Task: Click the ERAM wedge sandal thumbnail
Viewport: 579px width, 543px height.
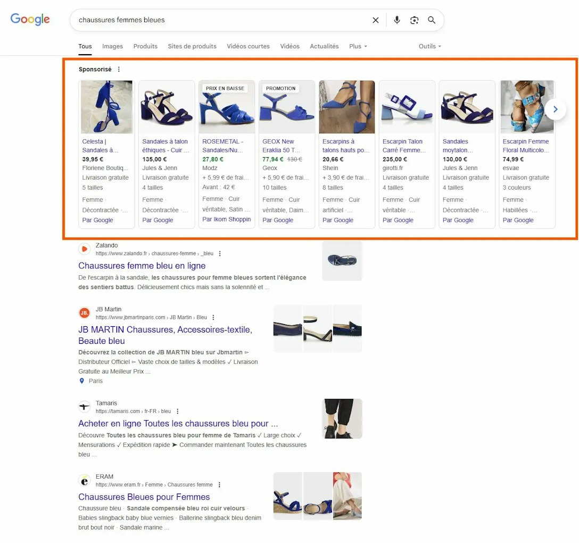Action: pos(288,496)
